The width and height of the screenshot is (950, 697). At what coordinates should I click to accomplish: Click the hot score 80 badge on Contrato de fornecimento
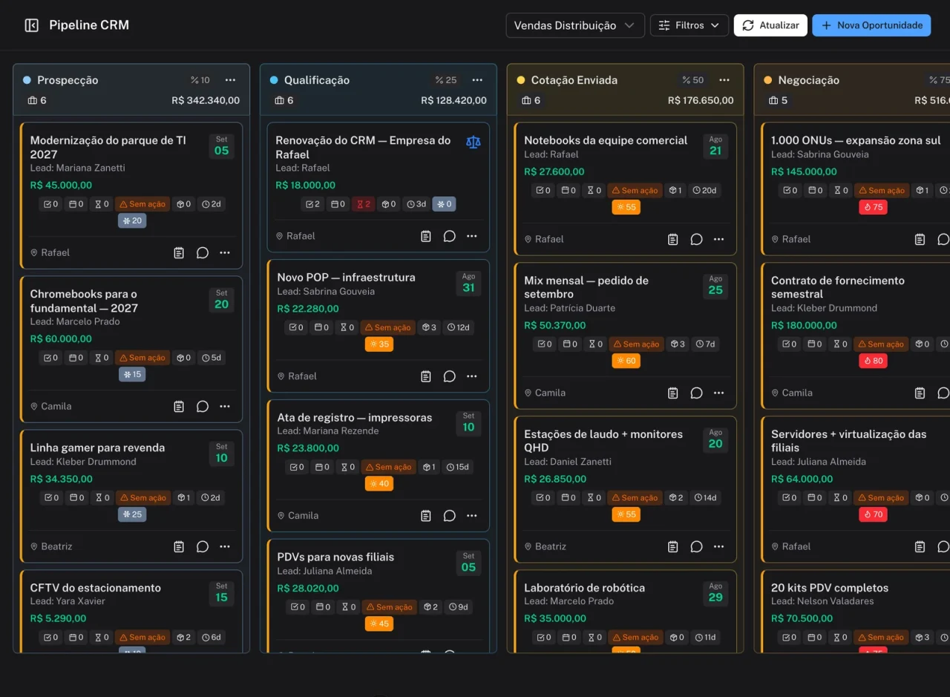click(x=873, y=361)
